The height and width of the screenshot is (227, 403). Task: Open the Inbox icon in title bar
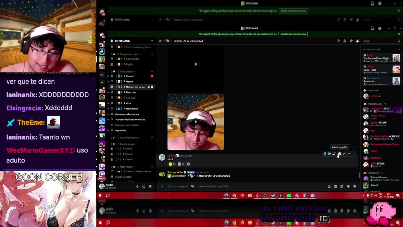tap(372, 28)
